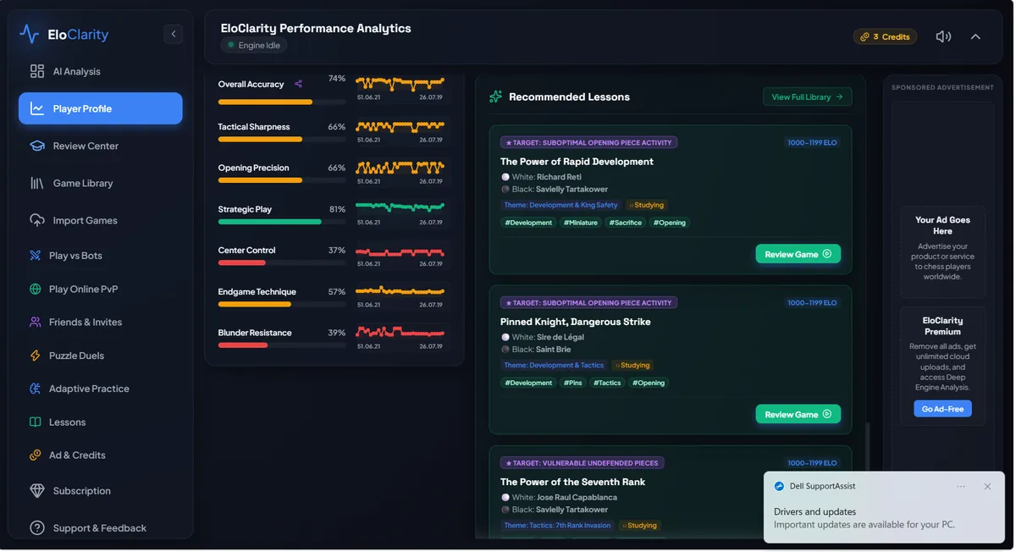Screen dimensions: 1016x552
Task: Click Theme: Tactics: 7th Rank Invasion tag
Action: point(557,525)
